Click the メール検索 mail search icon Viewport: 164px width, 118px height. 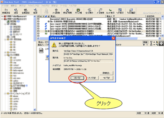click(x=100, y=11)
